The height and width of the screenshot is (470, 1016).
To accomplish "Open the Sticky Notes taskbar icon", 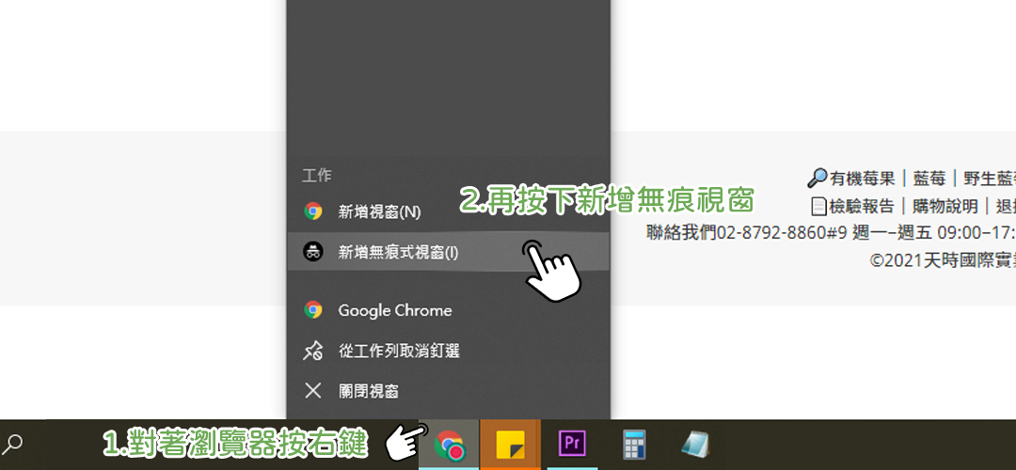I will point(510,445).
